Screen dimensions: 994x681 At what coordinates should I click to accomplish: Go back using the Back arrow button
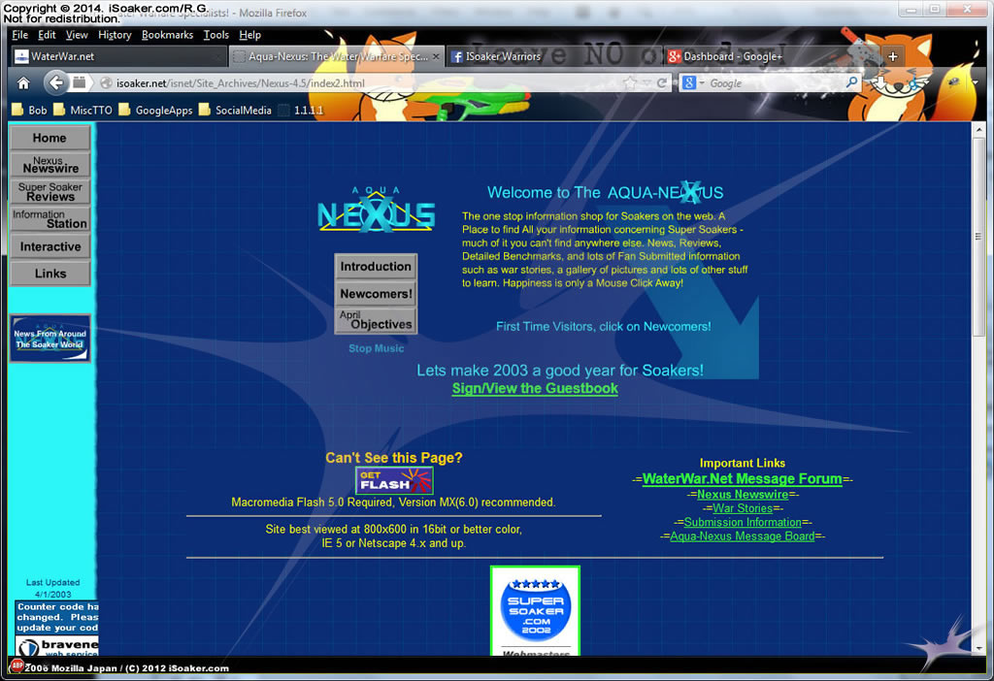[55, 82]
